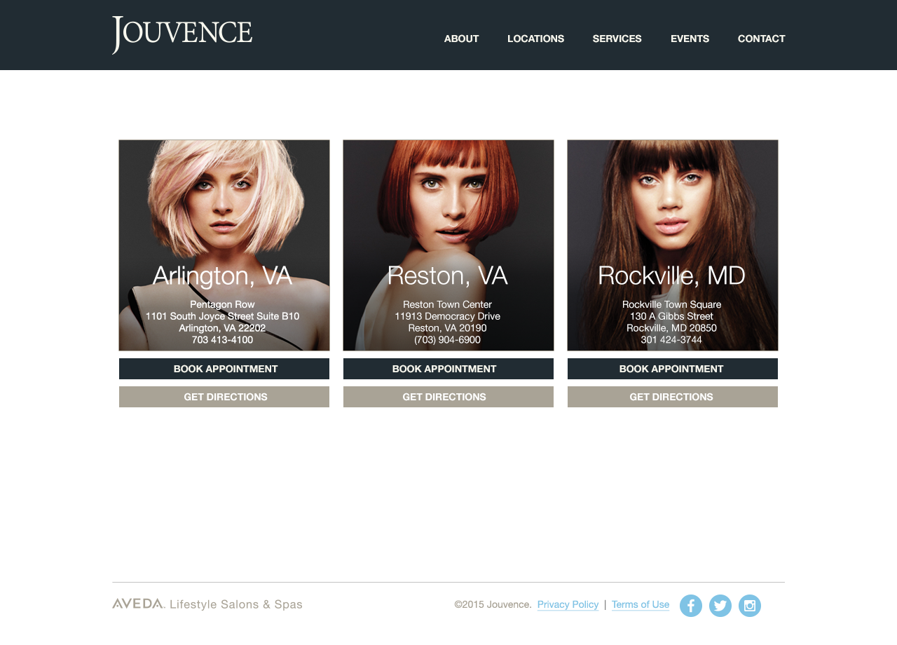897x645 pixels.
Task: Click the ©2015 Jouvence copyright text
Action: pos(493,604)
